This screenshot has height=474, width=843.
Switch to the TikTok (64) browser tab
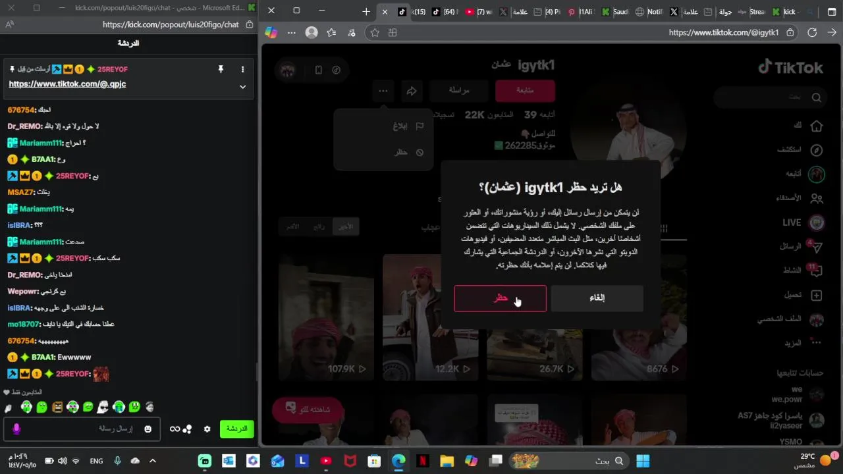pyautogui.click(x=445, y=12)
